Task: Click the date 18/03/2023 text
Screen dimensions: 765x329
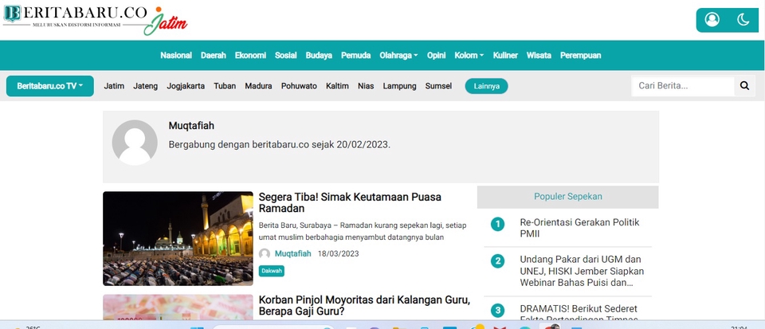Action: [x=338, y=253]
